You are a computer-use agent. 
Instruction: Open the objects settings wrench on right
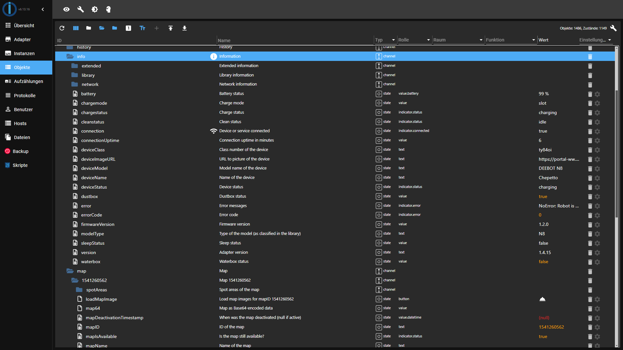point(613,28)
